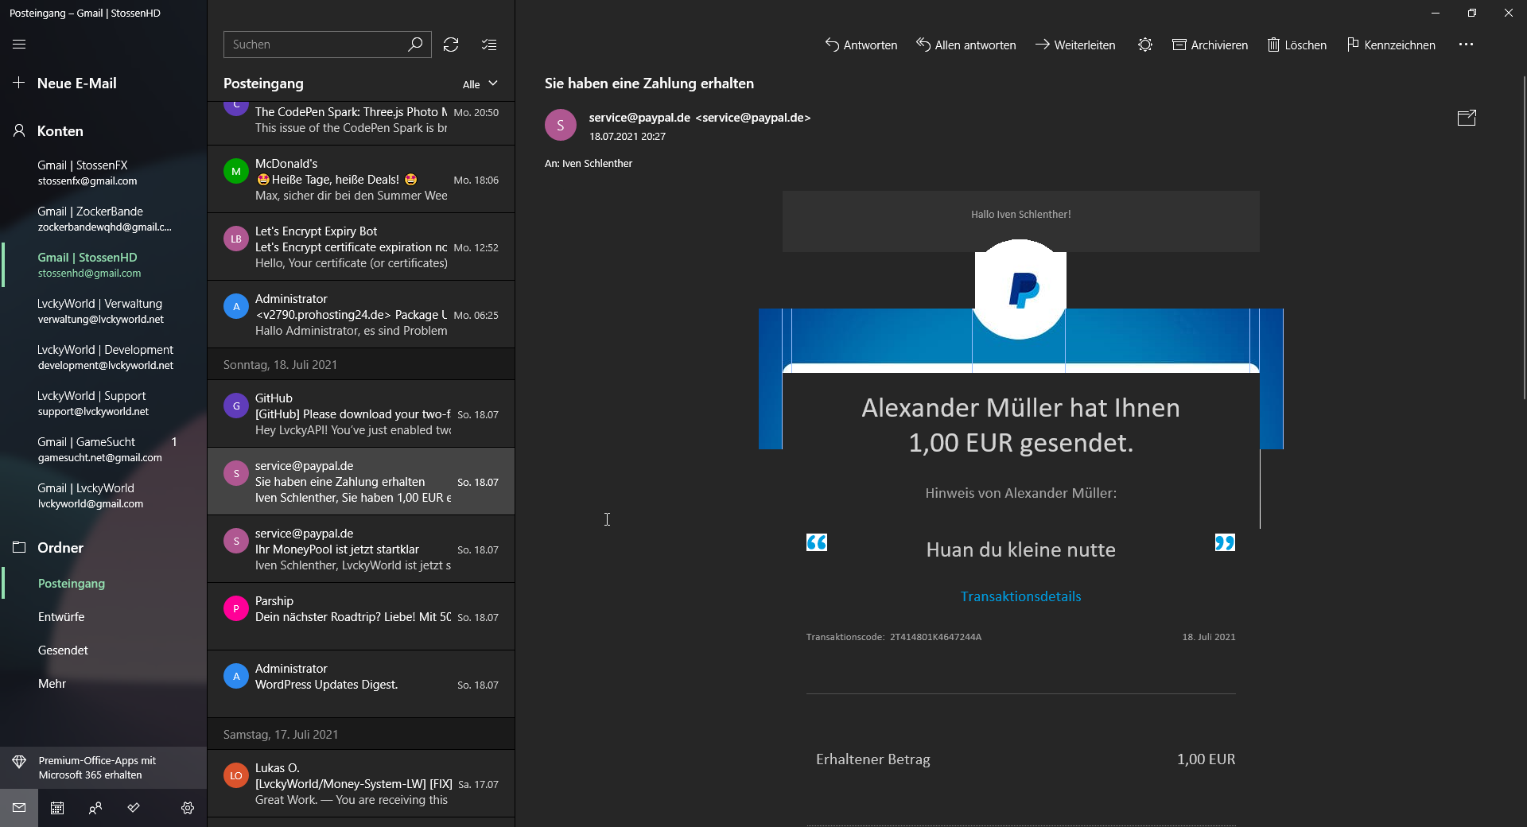1527x827 pixels.
Task: Open the Transaktionsdetails link
Action: tap(1020, 596)
